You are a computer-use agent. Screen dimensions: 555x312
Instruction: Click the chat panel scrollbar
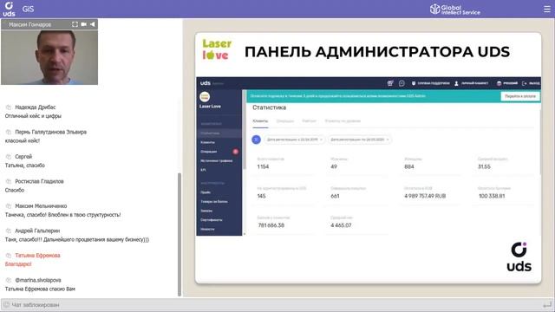[180, 234]
